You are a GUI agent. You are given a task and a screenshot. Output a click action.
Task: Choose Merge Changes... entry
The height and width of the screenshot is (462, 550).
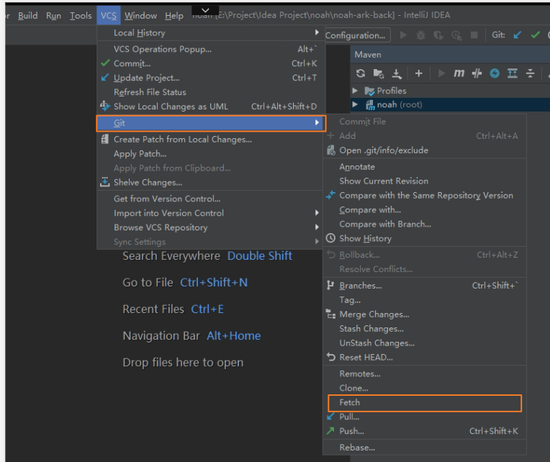[x=425, y=314]
